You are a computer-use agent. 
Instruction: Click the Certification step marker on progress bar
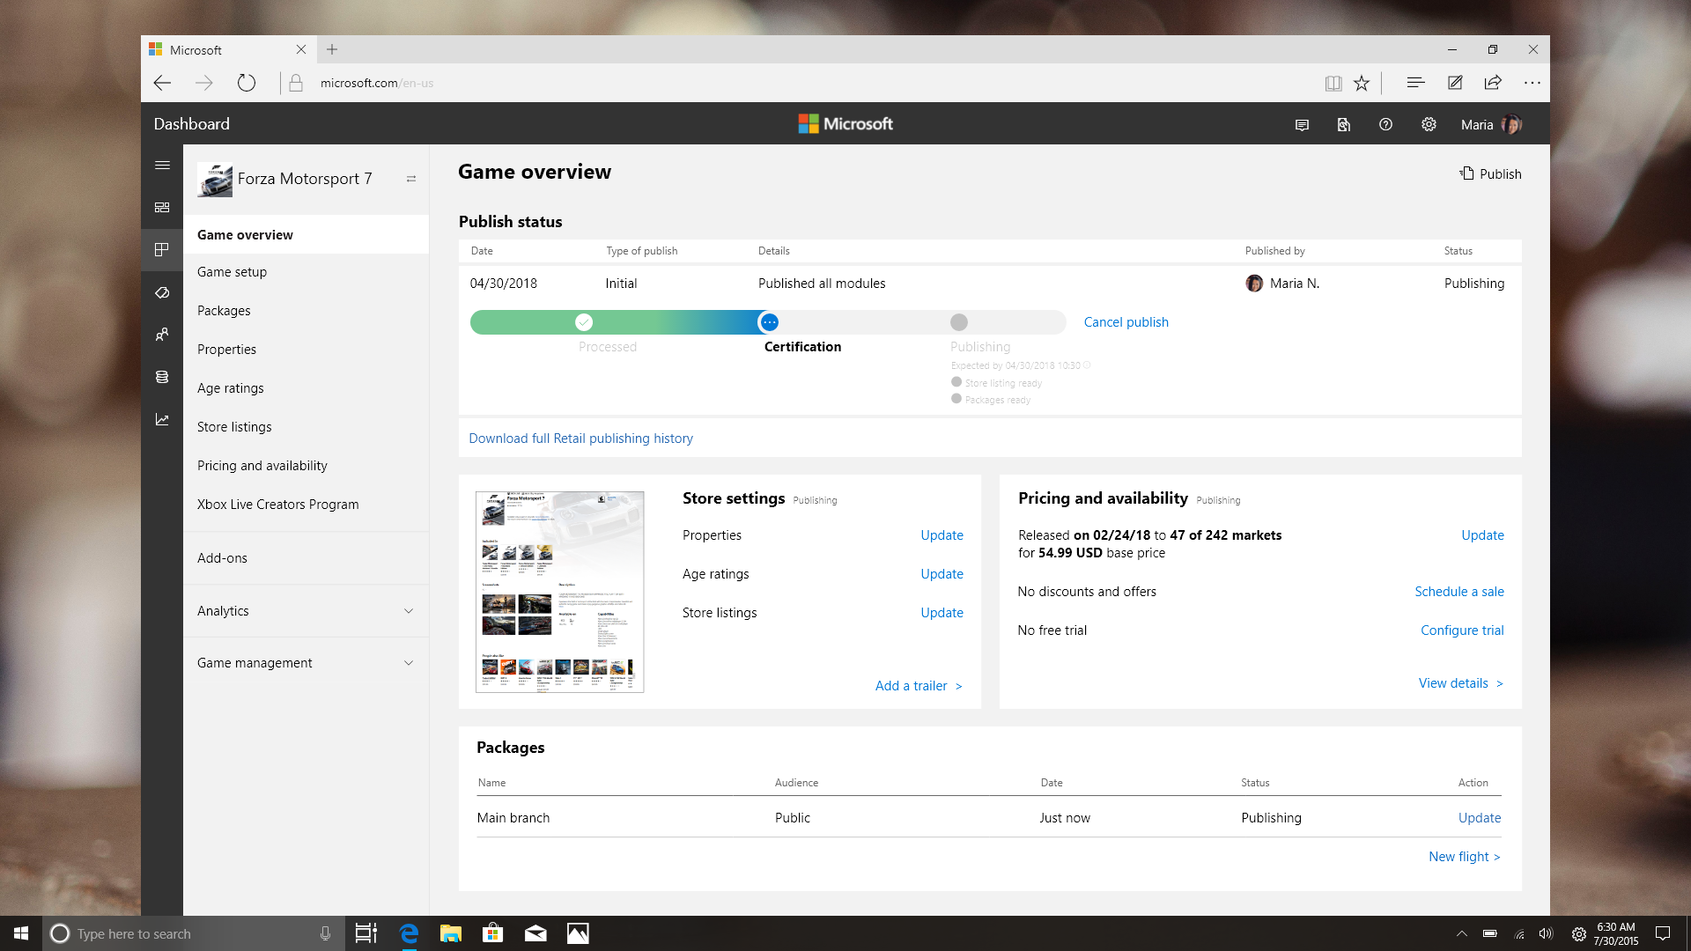coord(769,322)
